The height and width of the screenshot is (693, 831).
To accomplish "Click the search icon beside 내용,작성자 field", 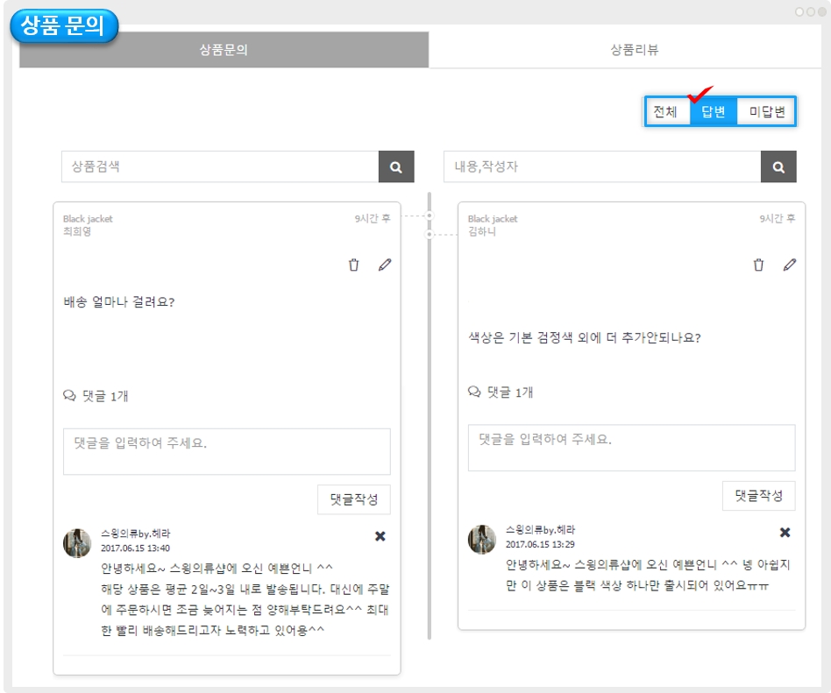I will click(x=778, y=166).
